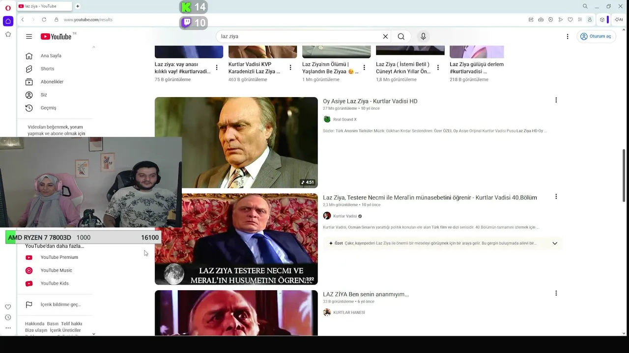Open YouTube Kids in sidebar
Image resolution: width=629 pixels, height=353 pixels.
pyautogui.click(x=55, y=283)
